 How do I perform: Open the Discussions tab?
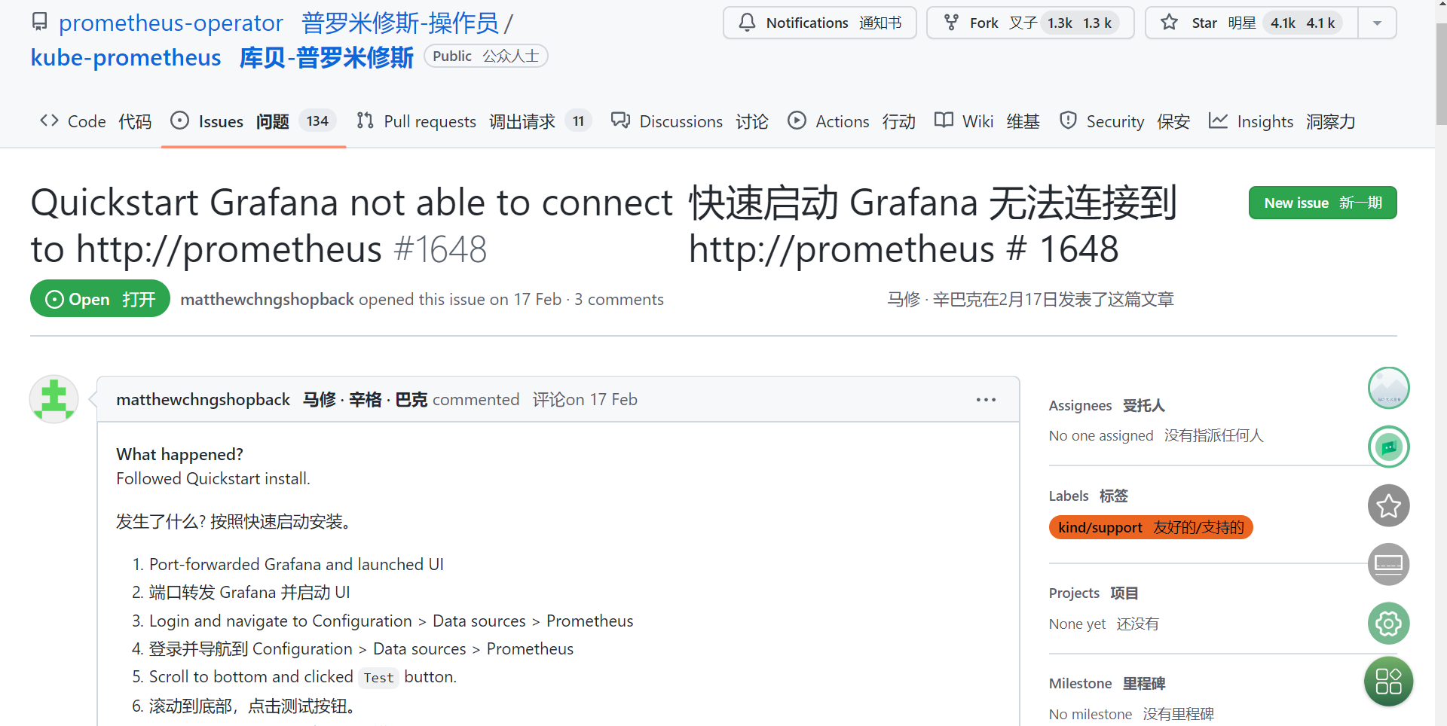coord(690,121)
